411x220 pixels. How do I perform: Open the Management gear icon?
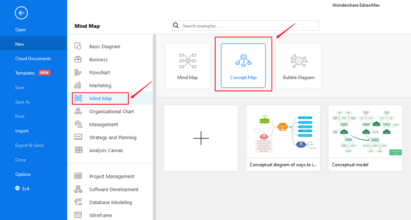[x=78, y=124]
